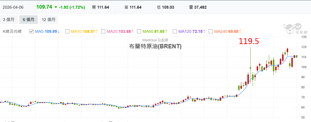Select the 6個月 range tab
The image size is (311, 122).
(28, 20)
